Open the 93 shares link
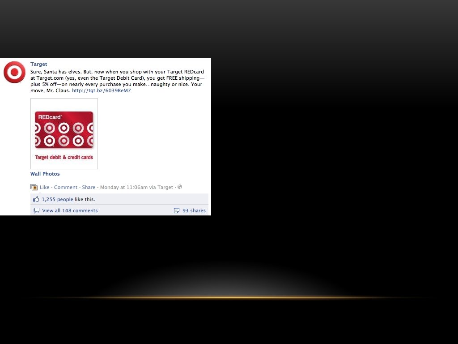Image resolution: width=458 pixels, height=344 pixels. [194, 211]
